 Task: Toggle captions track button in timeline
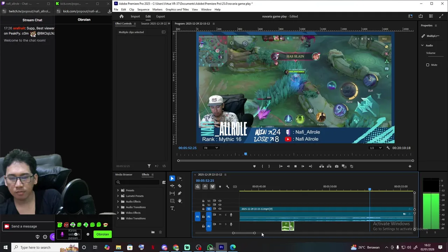point(235,187)
